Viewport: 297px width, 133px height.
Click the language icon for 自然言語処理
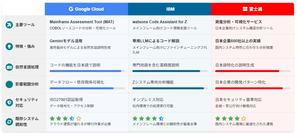coord(9,67)
